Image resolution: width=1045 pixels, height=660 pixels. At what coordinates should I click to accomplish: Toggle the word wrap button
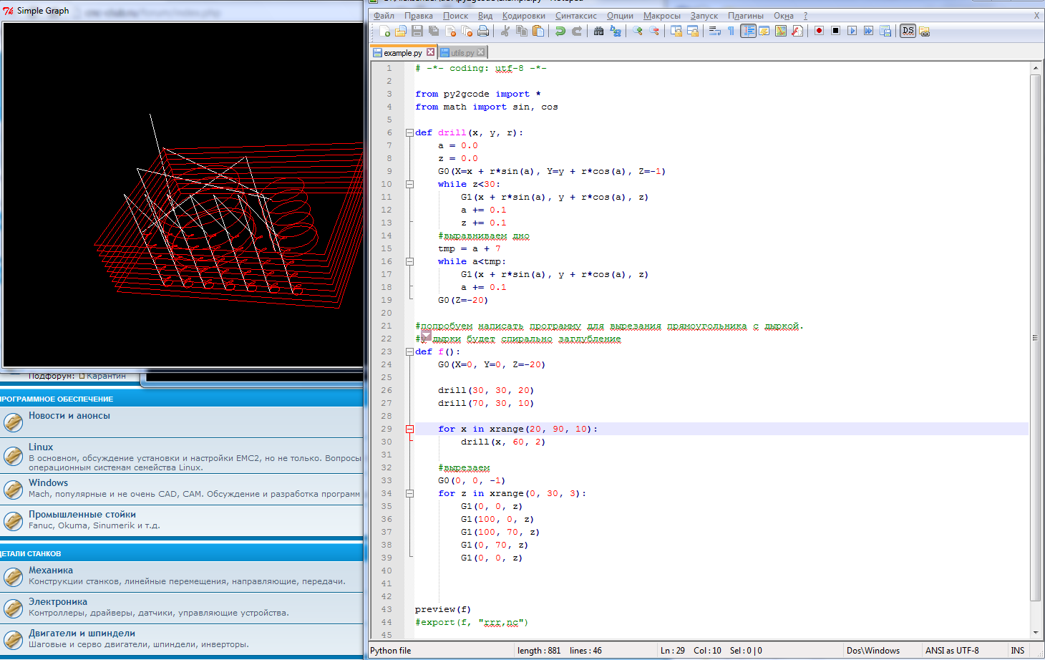(714, 31)
